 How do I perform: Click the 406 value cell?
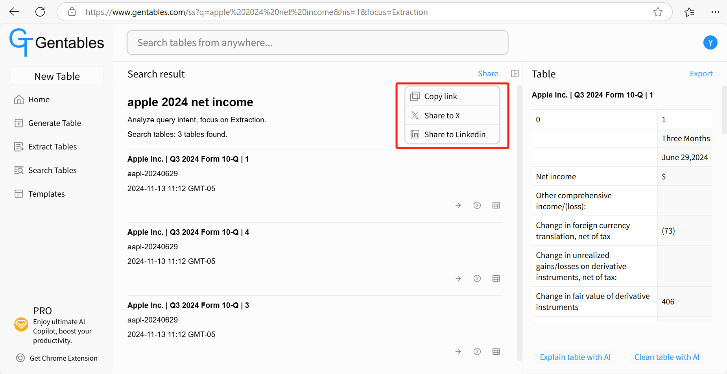pos(685,302)
